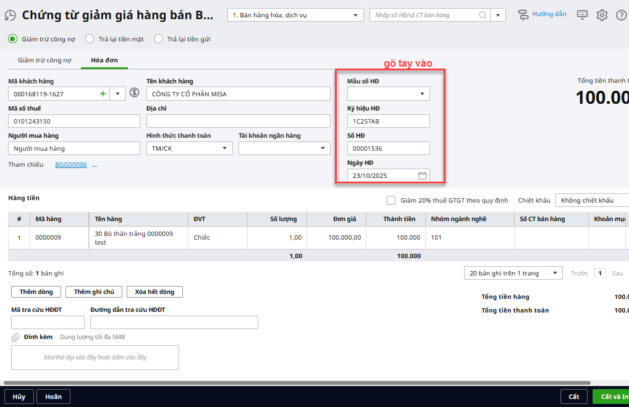629x407 pixels.
Task: Switch to the Hóa đơn tab
Action: pyautogui.click(x=104, y=60)
